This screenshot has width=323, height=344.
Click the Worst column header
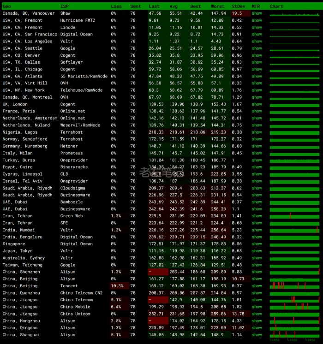(218, 6)
